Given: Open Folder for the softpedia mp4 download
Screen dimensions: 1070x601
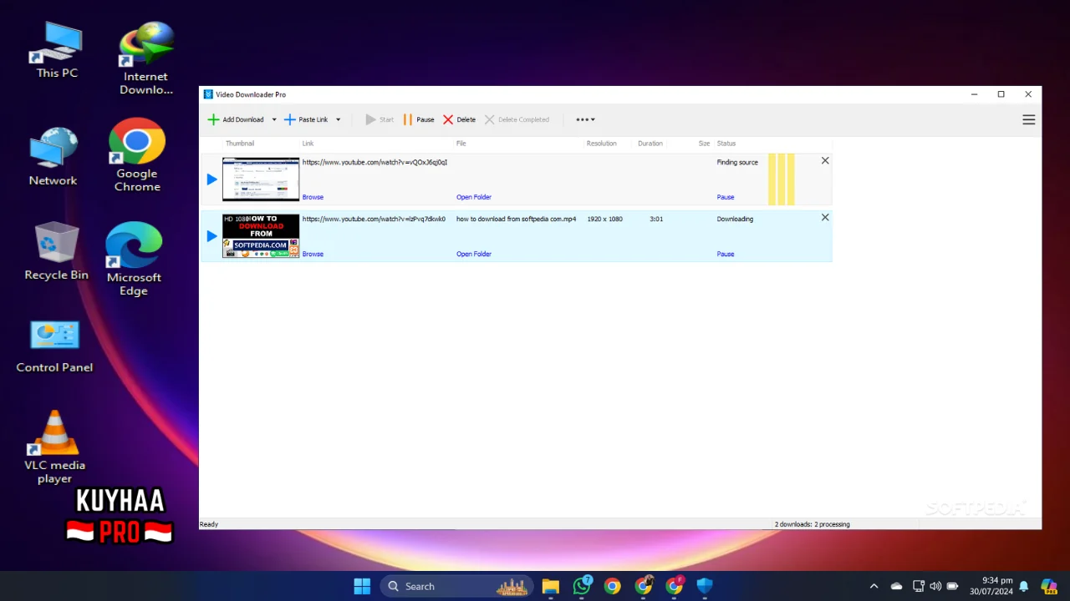Looking at the screenshot, I should [x=474, y=254].
